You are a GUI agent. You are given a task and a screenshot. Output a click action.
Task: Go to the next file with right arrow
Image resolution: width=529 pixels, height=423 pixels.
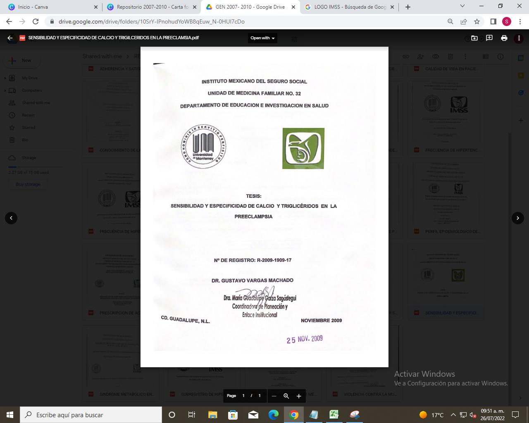[518, 218]
